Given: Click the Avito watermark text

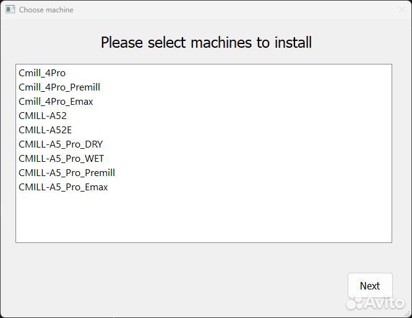Looking at the screenshot, I should pyautogui.click(x=385, y=303).
